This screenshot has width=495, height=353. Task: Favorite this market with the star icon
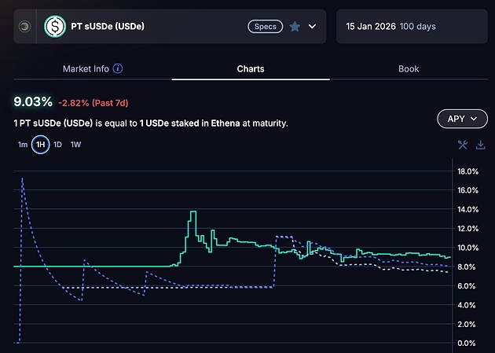click(x=295, y=27)
